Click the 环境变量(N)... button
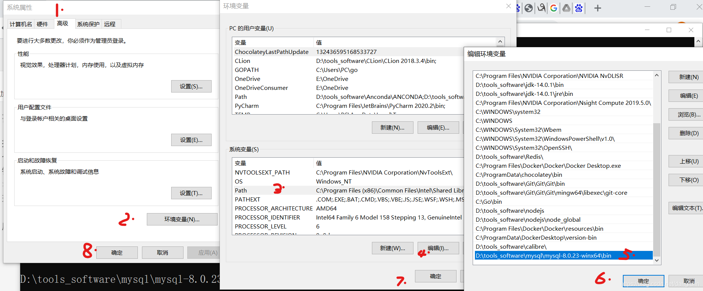This screenshot has height=291, width=703. point(182,219)
